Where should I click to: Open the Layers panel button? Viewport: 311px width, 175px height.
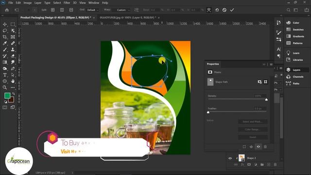pyautogui.click(x=297, y=70)
